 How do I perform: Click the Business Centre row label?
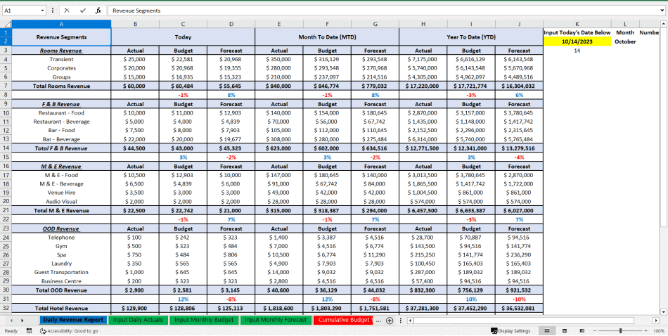coord(61,281)
